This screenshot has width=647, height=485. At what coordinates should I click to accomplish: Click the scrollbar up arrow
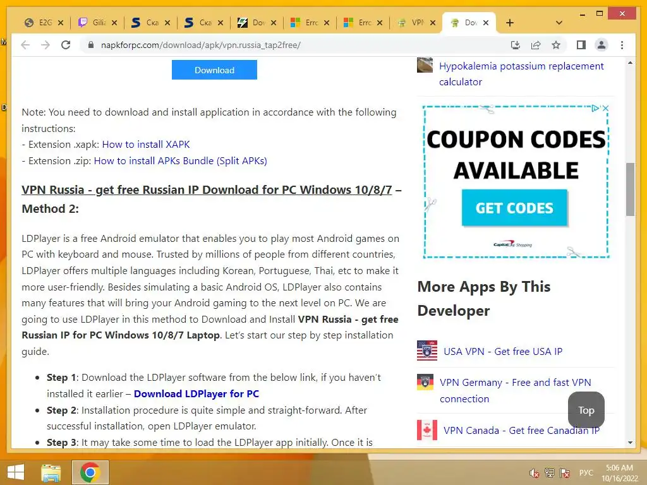[x=630, y=63]
